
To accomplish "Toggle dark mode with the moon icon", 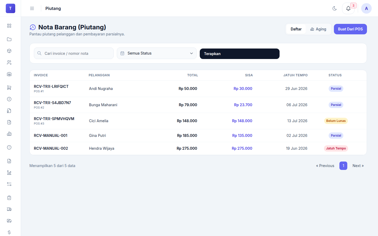I will pyautogui.click(x=334, y=8).
